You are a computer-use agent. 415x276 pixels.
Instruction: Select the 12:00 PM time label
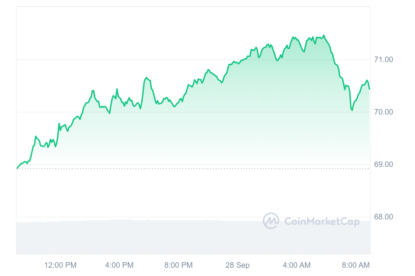(x=61, y=265)
